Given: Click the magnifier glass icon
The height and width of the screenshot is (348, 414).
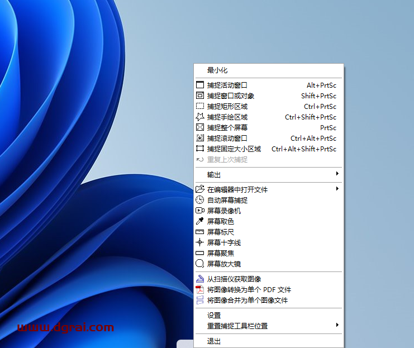Looking at the screenshot, I should 200,264.
